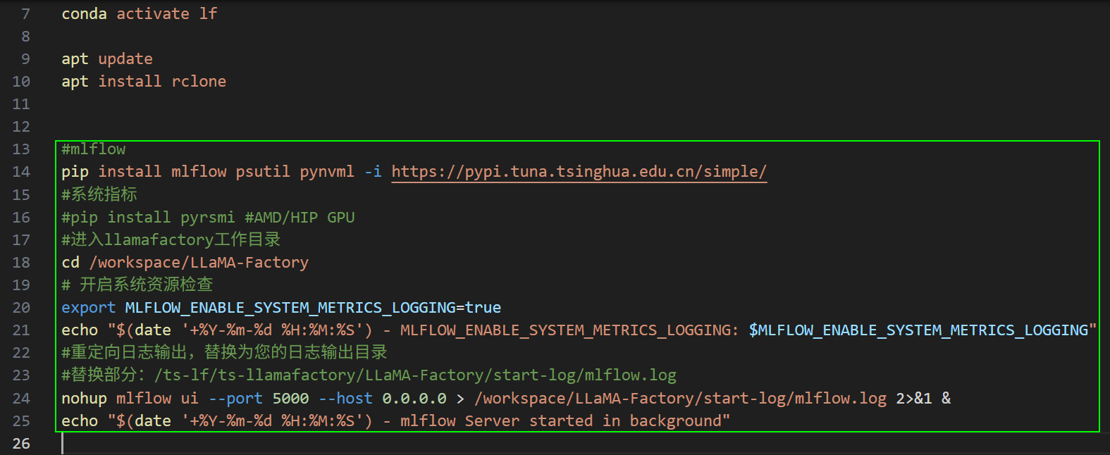
Task: Click the text 'apt update'
Action: [x=107, y=59]
